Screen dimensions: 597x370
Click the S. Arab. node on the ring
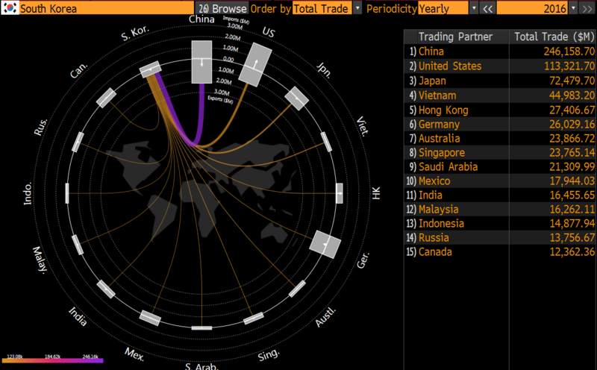tap(201, 327)
